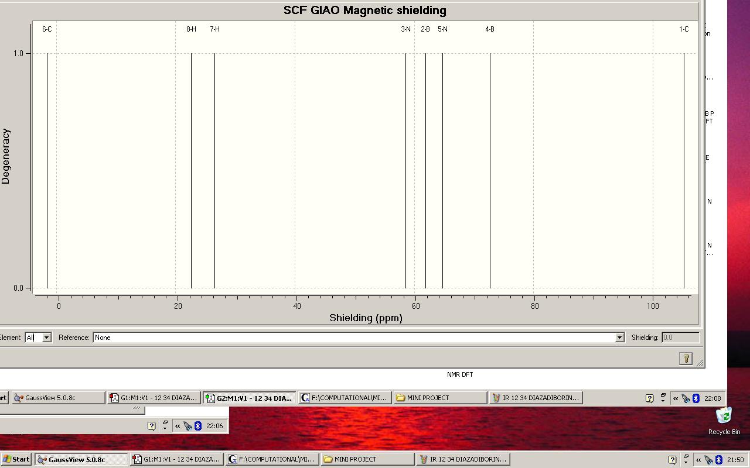Image resolution: width=750 pixels, height=468 pixels.
Task: Click the Start button
Action: [16, 459]
